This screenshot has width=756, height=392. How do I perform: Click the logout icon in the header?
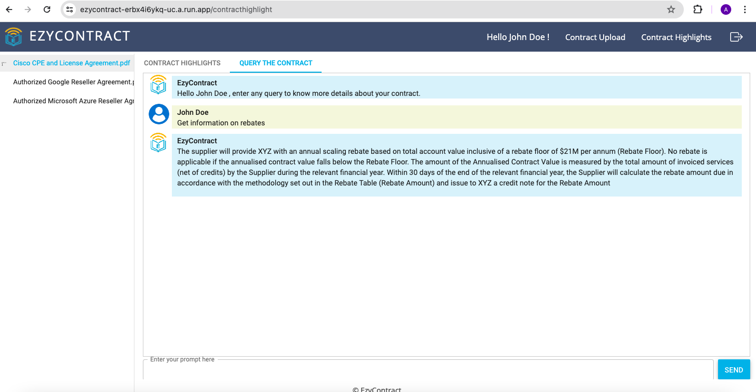[736, 37]
